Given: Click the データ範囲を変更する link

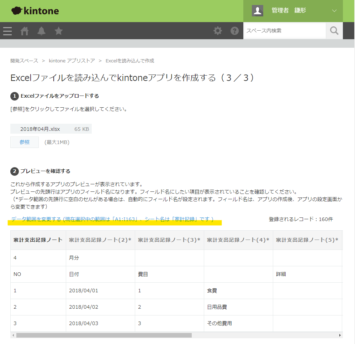Looking at the screenshot, I should pyautogui.click(x=112, y=219).
